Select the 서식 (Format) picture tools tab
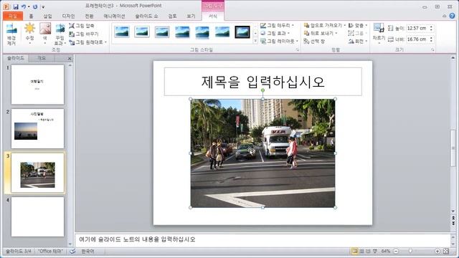Screen dimensions: 459x258 pyautogui.click(x=213, y=16)
